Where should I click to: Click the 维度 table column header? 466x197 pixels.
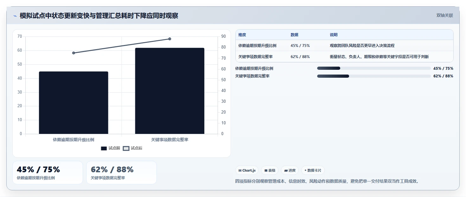(x=242, y=35)
